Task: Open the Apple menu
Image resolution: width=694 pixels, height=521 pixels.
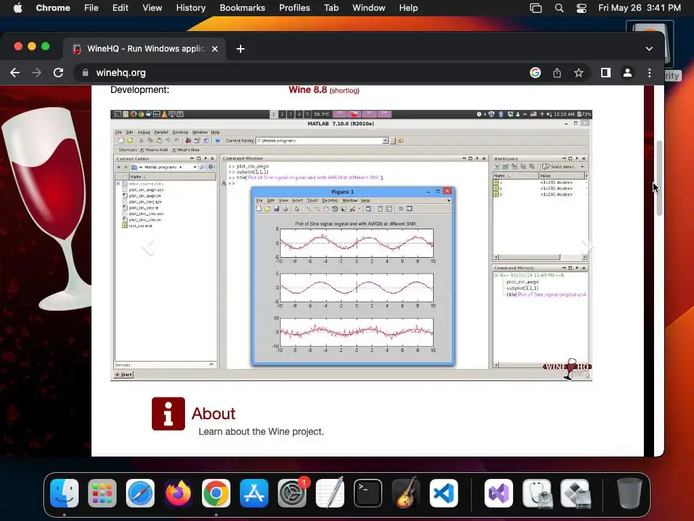Action: [18, 8]
